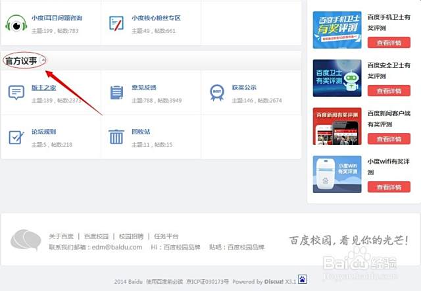Image resolution: width=421 pixels, height=291 pixels.
Task: Open the 小度核心粉丝专区 forum
Action: click(156, 18)
